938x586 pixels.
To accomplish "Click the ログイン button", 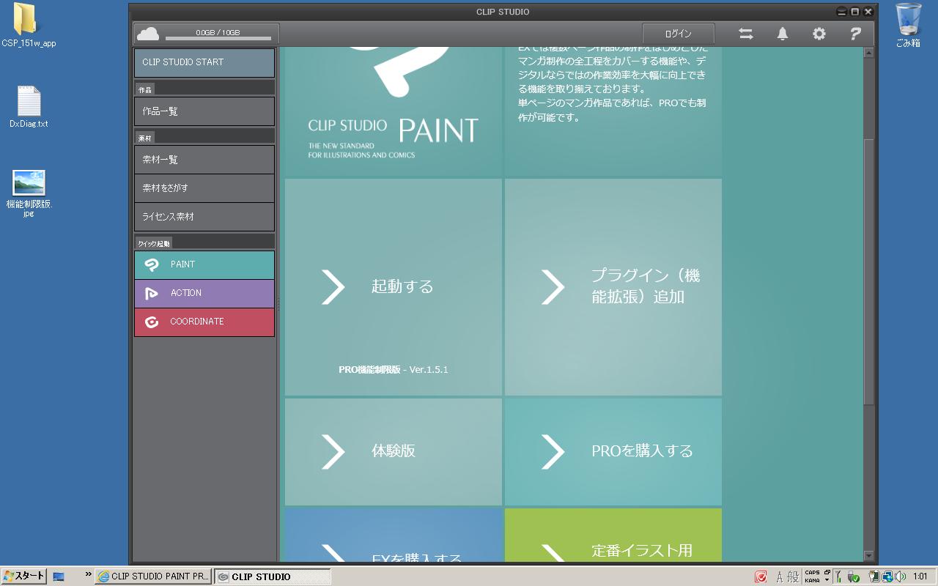I will click(x=678, y=34).
